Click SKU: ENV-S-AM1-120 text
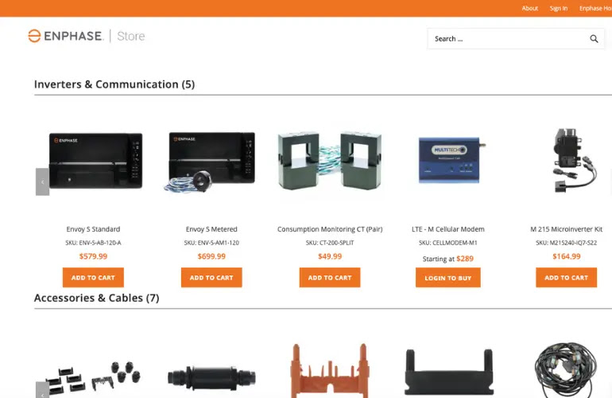The image size is (612, 398). click(x=211, y=243)
